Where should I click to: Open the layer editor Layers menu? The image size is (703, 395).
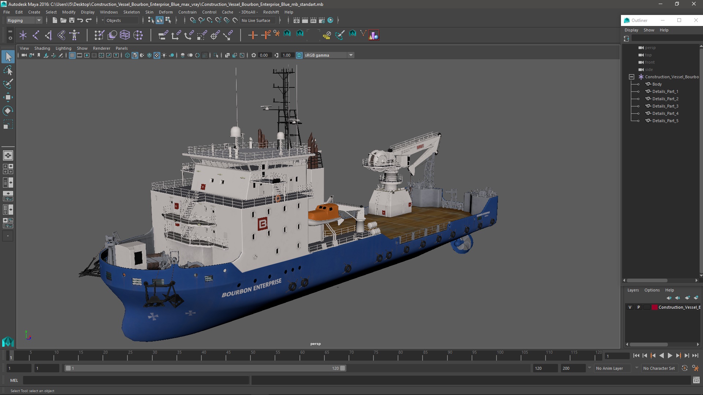pos(633,290)
